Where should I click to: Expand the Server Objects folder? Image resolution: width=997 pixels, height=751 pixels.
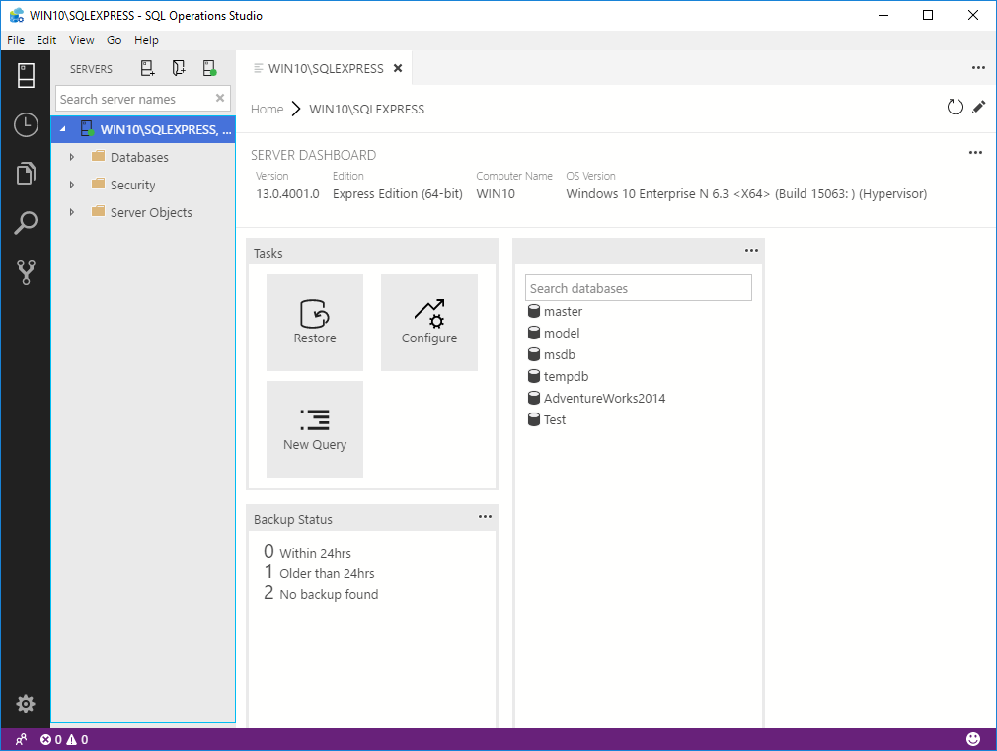point(72,212)
